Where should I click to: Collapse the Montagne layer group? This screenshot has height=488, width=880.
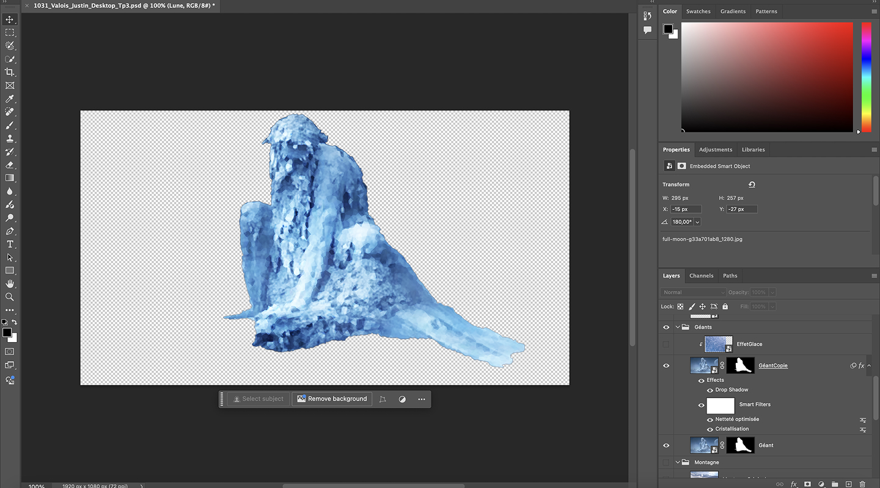(678, 462)
